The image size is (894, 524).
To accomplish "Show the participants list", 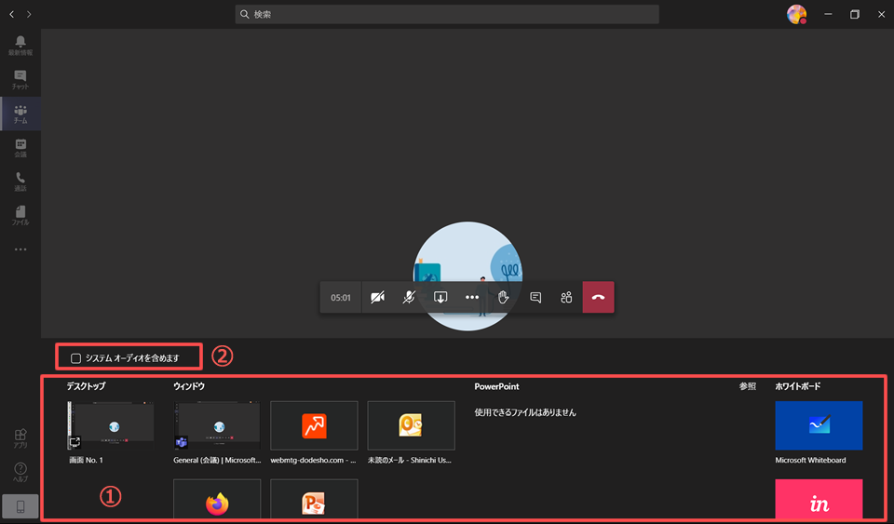I will pos(566,297).
